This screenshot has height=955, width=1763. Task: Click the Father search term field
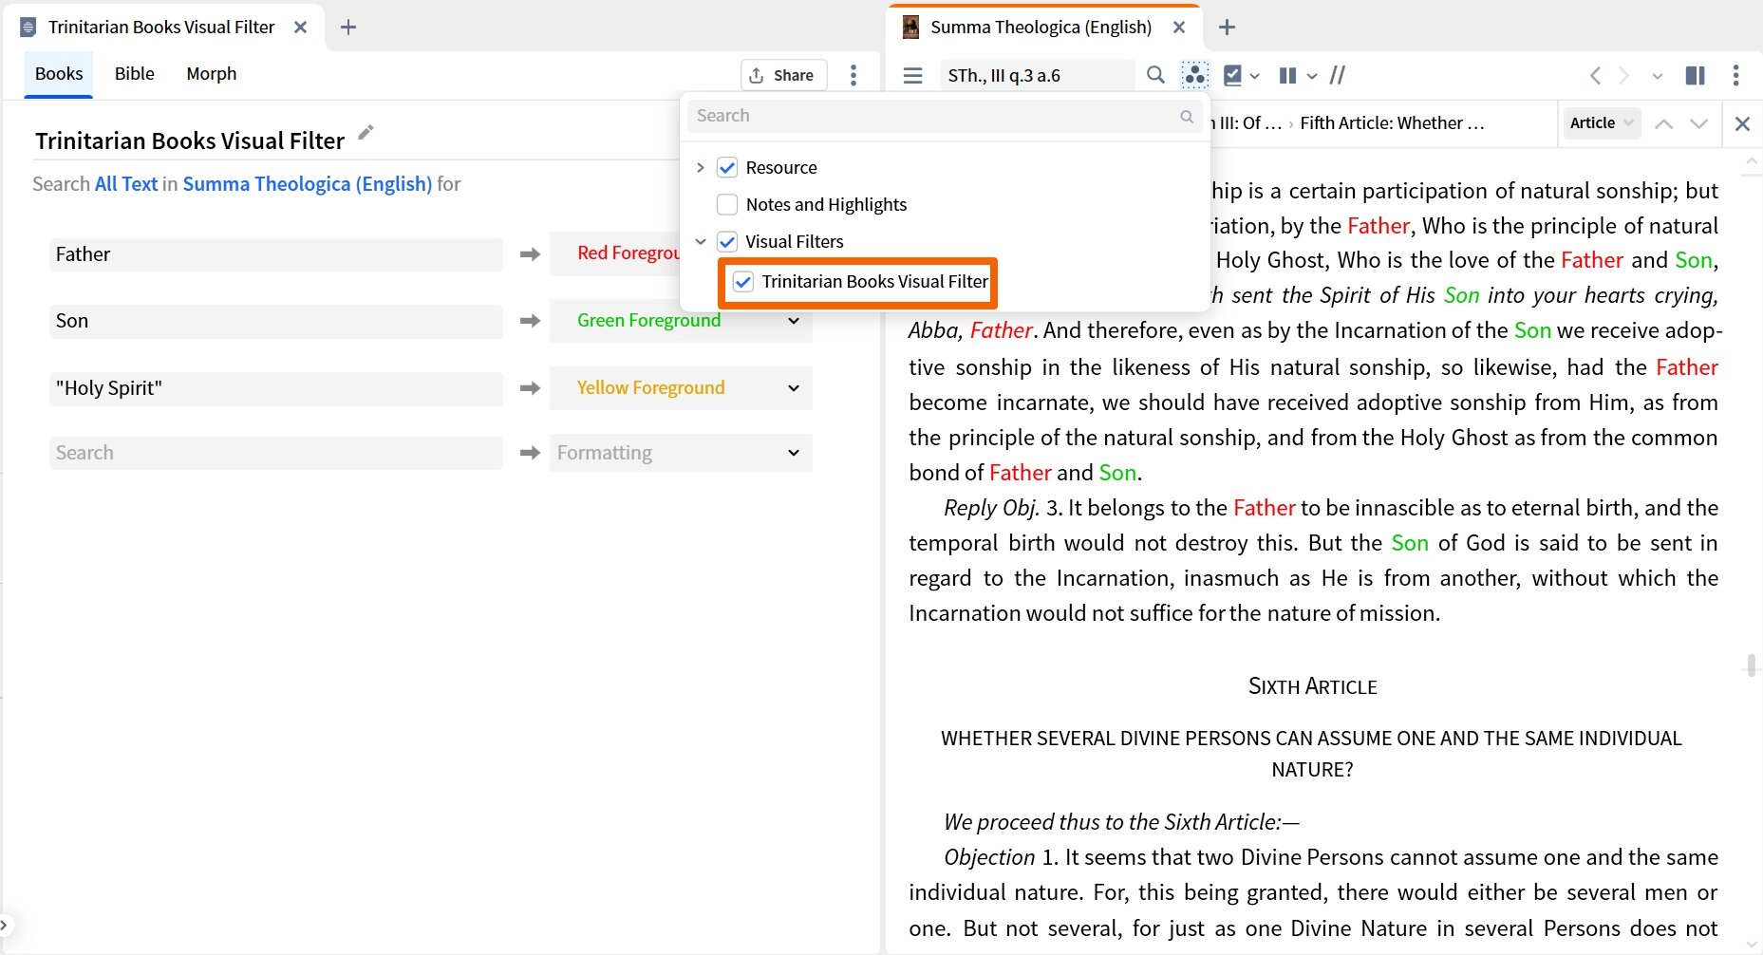click(275, 254)
